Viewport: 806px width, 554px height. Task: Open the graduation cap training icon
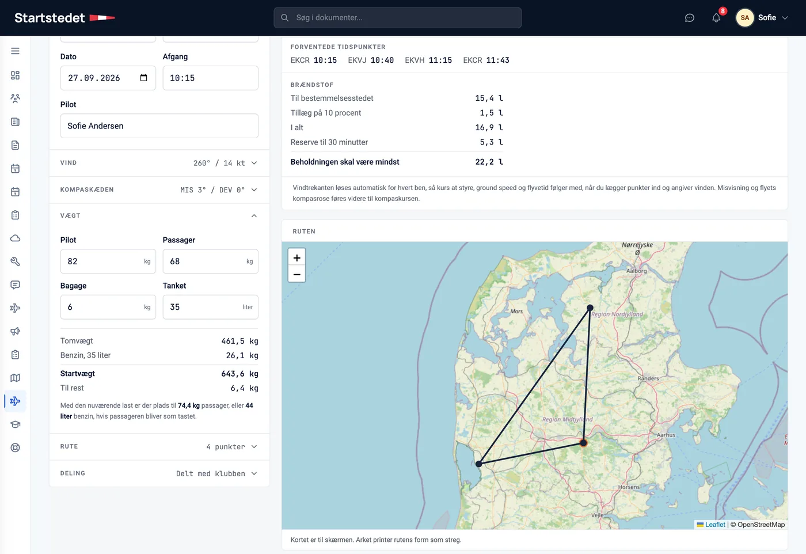16,424
